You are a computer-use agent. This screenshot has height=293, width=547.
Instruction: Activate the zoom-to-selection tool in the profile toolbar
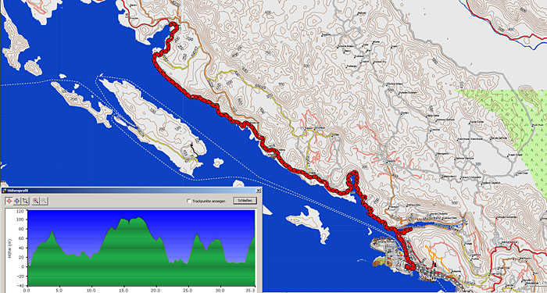26,201
